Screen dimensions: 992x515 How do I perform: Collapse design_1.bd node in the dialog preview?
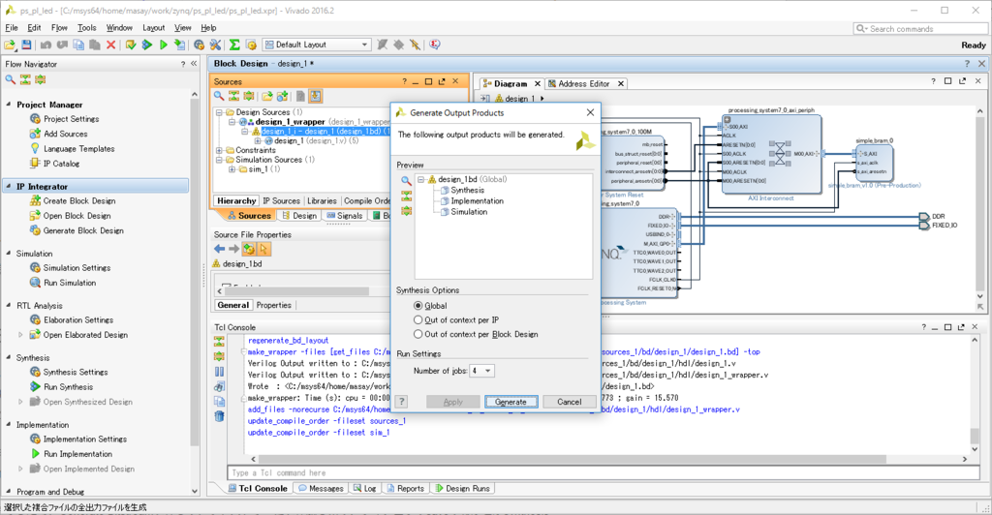tap(420, 179)
